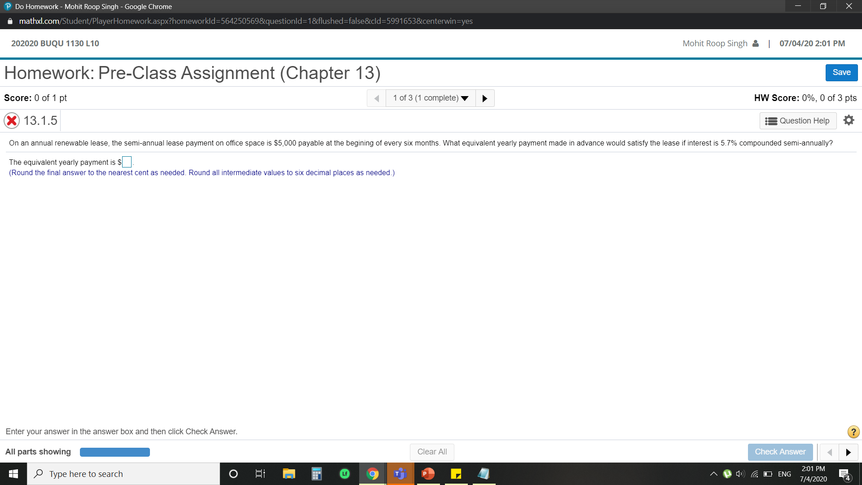Open Sticky Notes from the taskbar
The height and width of the screenshot is (485, 862).
click(x=456, y=474)
